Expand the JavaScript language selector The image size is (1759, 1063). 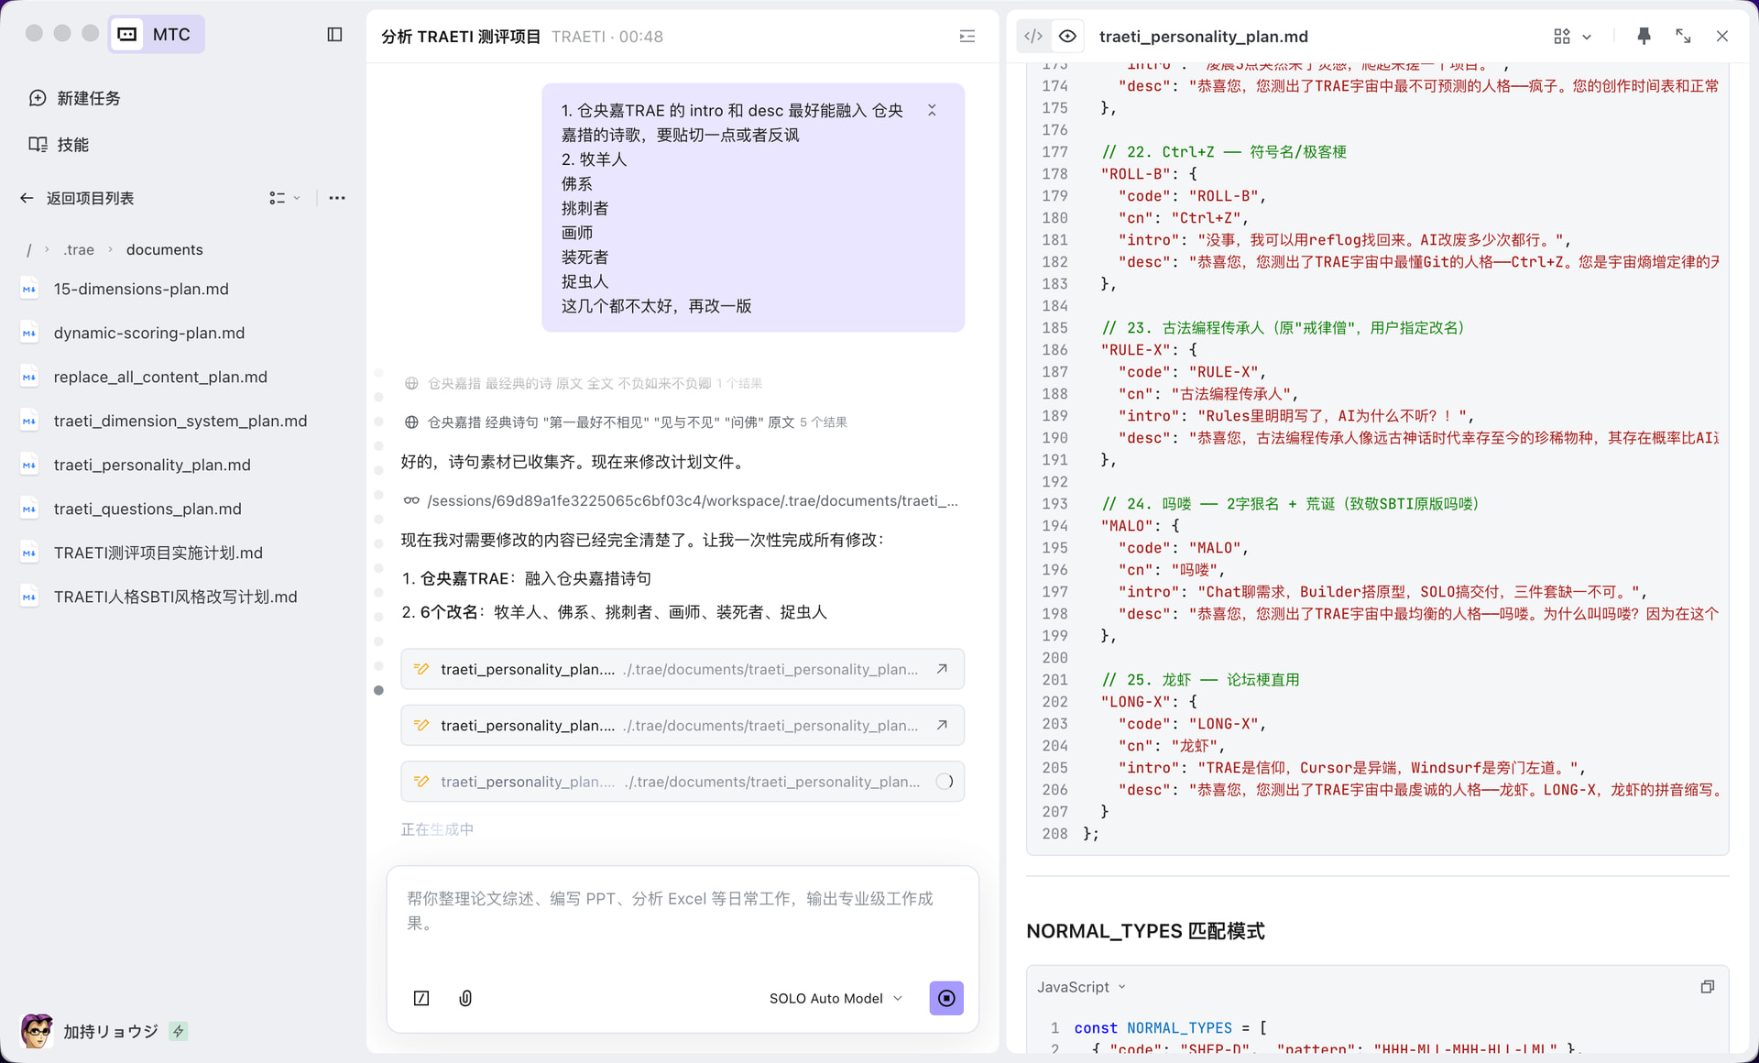[1081, 987]
